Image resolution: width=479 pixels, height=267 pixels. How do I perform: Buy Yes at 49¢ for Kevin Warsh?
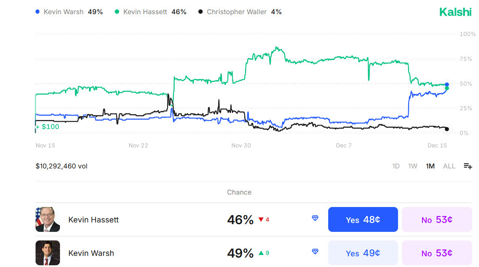pos(363,253)
